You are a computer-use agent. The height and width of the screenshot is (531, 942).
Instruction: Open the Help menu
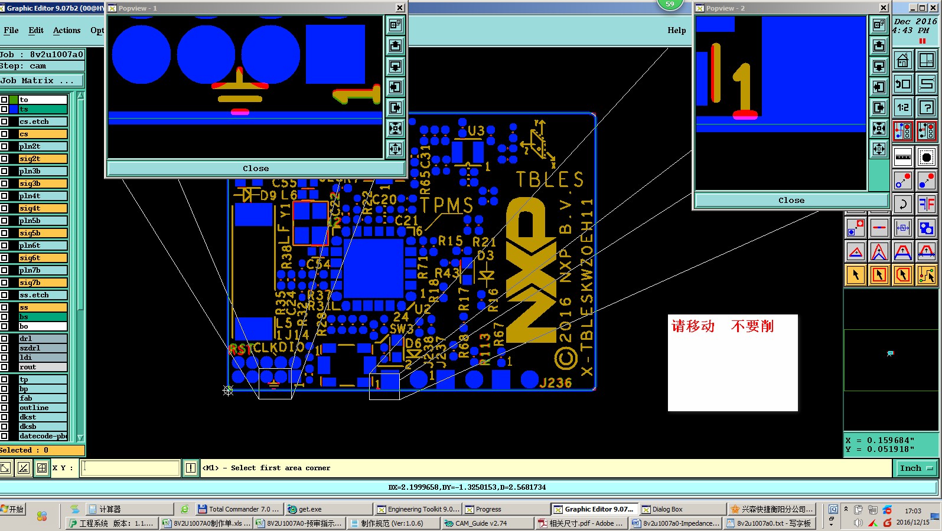click(x=677, y=30)
